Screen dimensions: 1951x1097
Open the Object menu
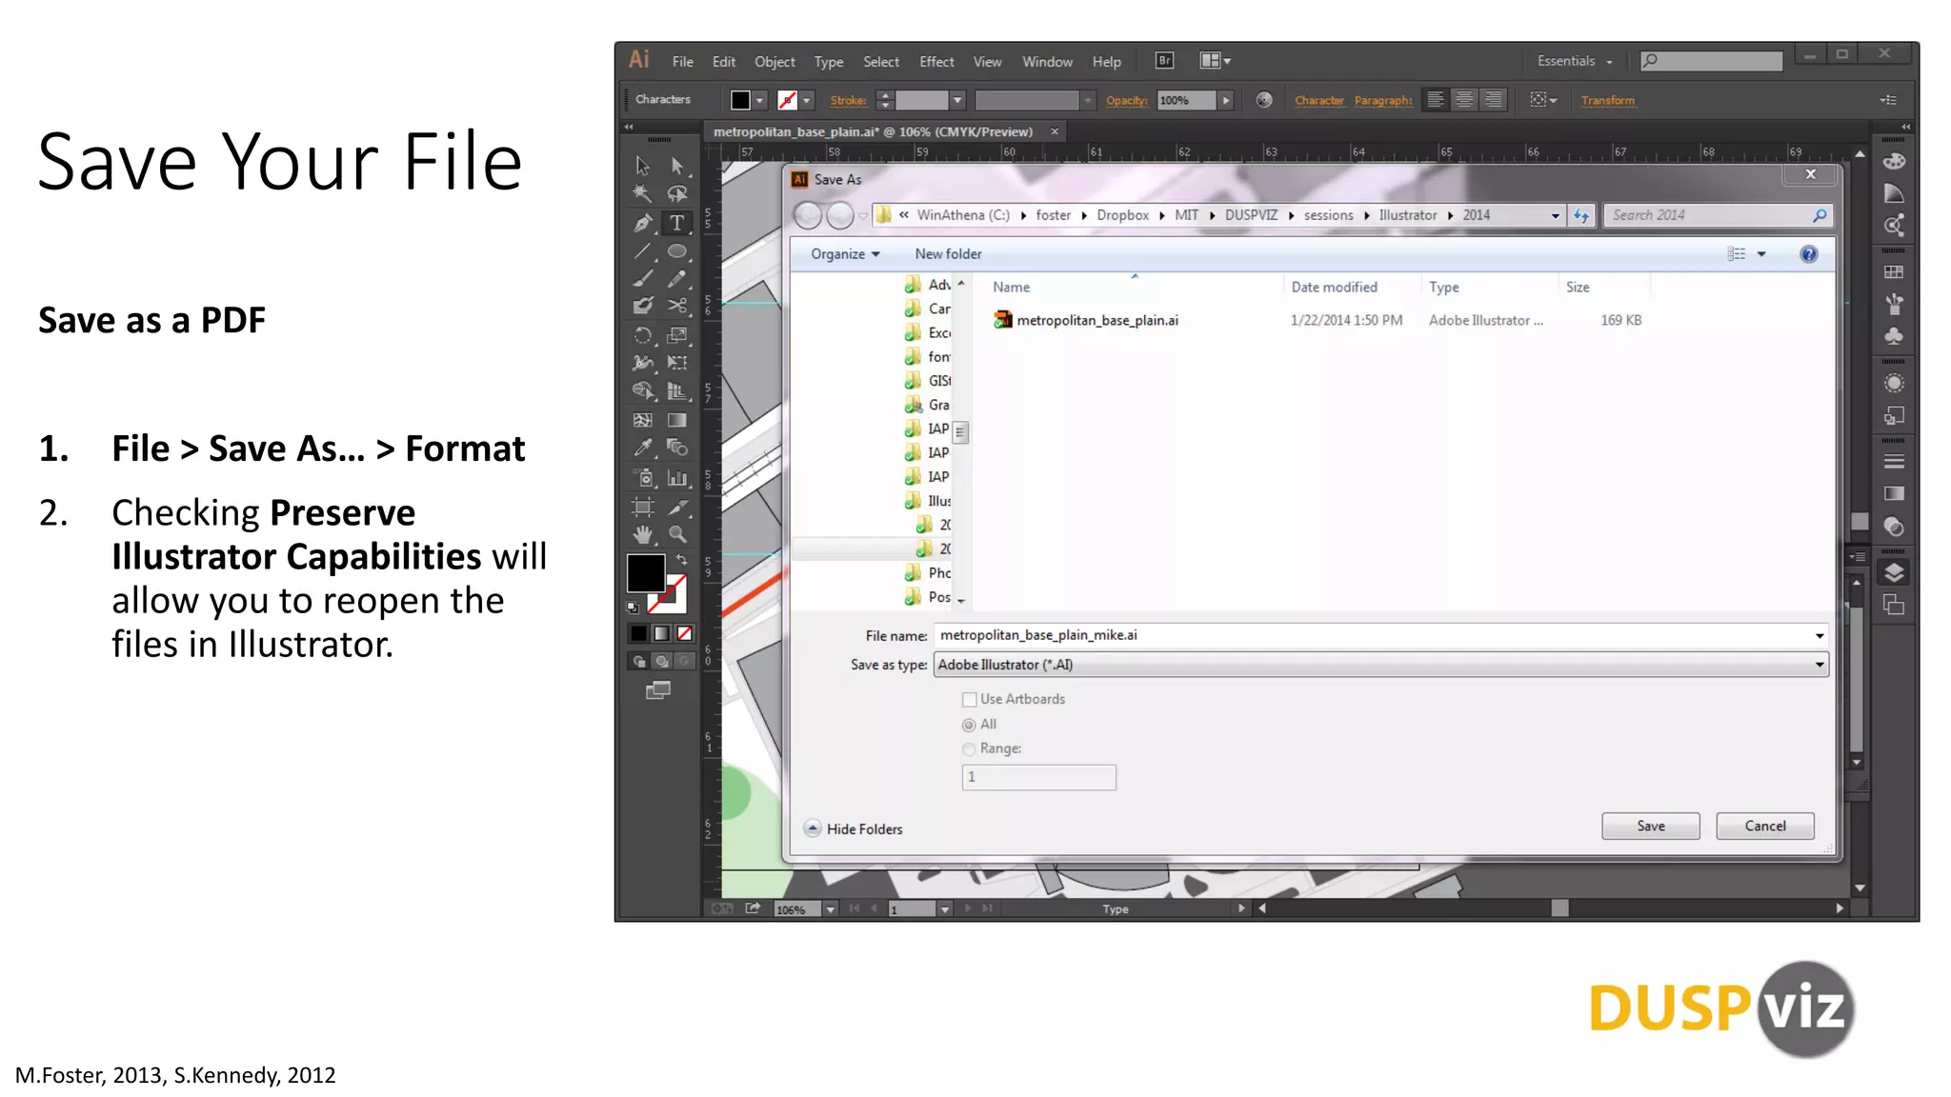(774, 62)
